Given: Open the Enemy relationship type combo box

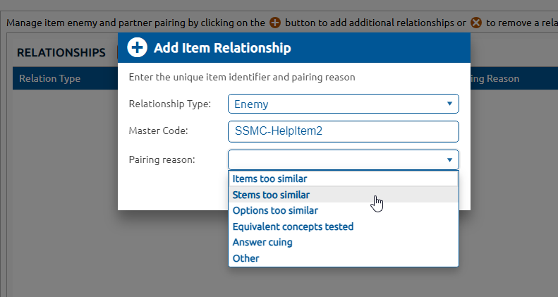Looking at the screenshot, I should click(x=343, y=104).
